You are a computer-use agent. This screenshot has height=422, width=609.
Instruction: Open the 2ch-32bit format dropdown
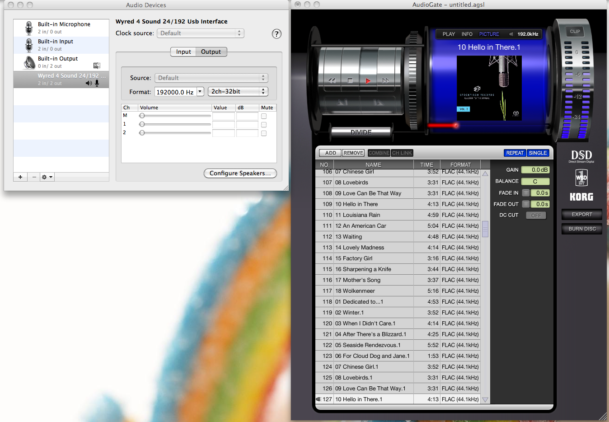238,91
